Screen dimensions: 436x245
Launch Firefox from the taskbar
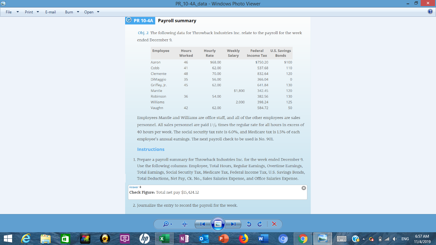(x=243, y=239)
